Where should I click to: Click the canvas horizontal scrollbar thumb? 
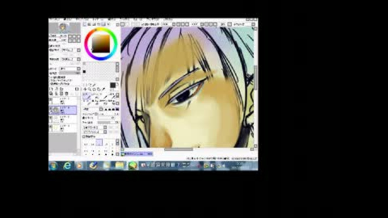(178, 149)
